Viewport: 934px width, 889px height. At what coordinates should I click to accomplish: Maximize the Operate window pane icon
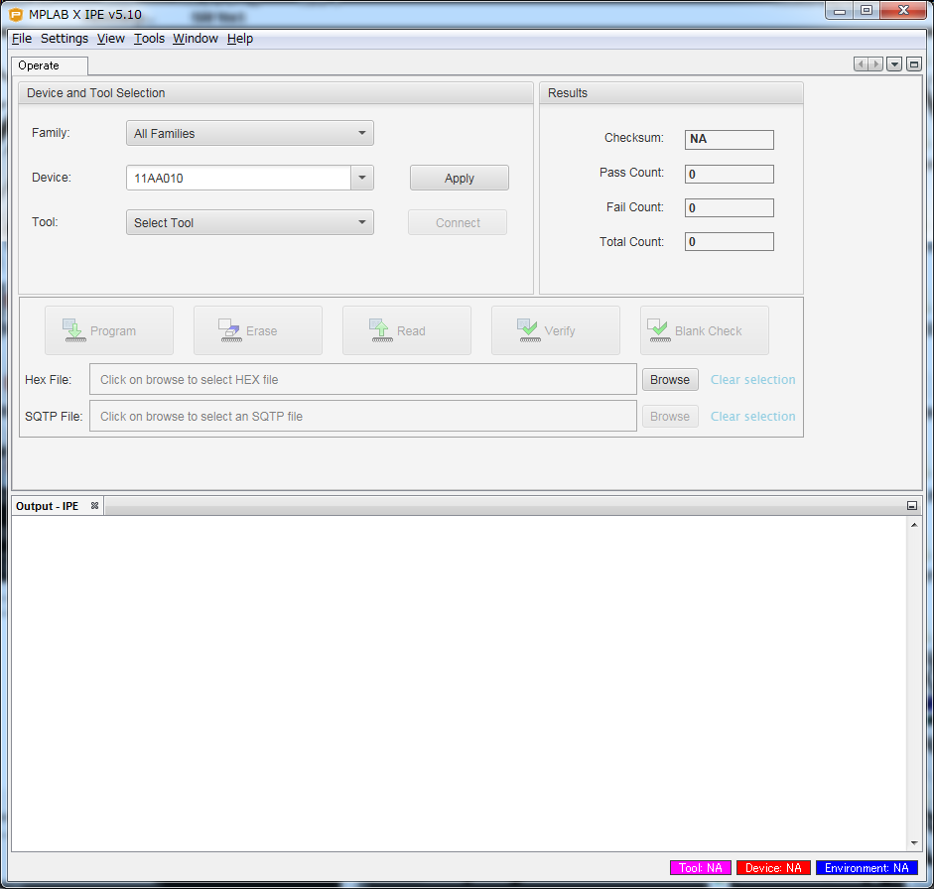pos(914,64)
